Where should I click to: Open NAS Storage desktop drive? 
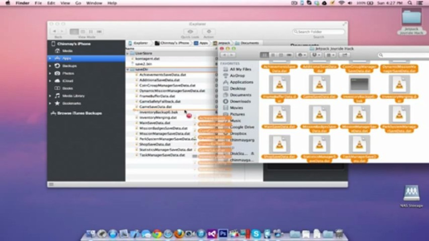pos(412,196)
